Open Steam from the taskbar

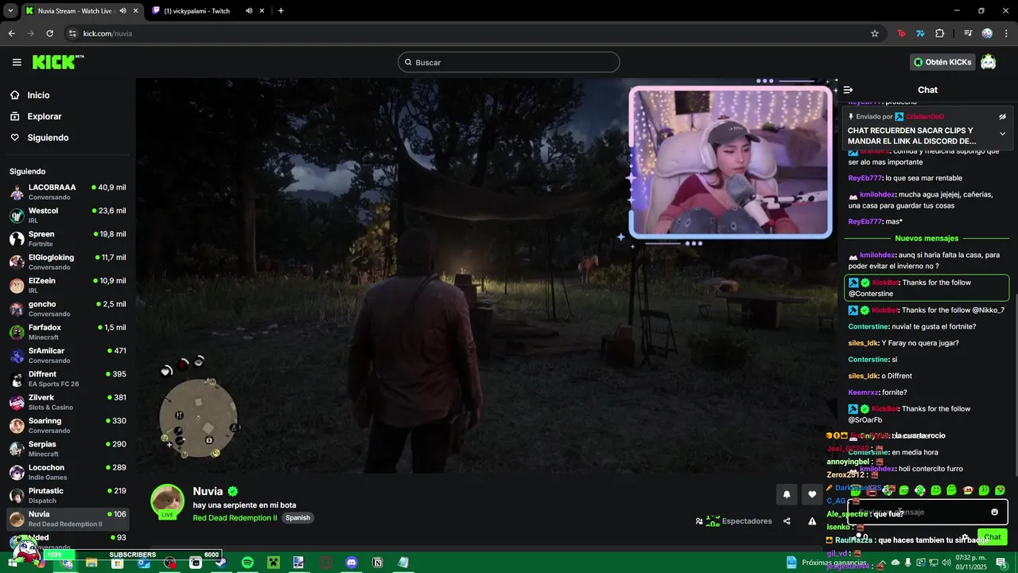coord(221,563)
